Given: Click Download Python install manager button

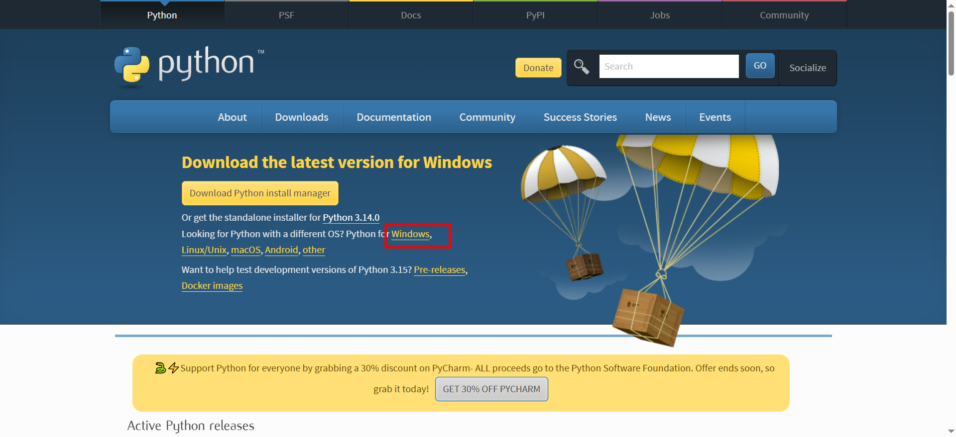Looking at the screenshot, I should tap(260, 193).
